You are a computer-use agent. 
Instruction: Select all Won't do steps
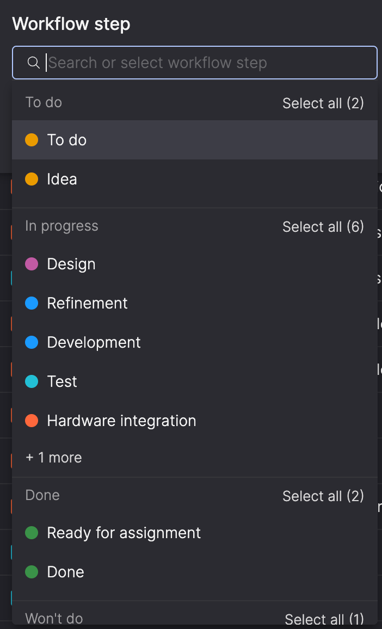324,619
